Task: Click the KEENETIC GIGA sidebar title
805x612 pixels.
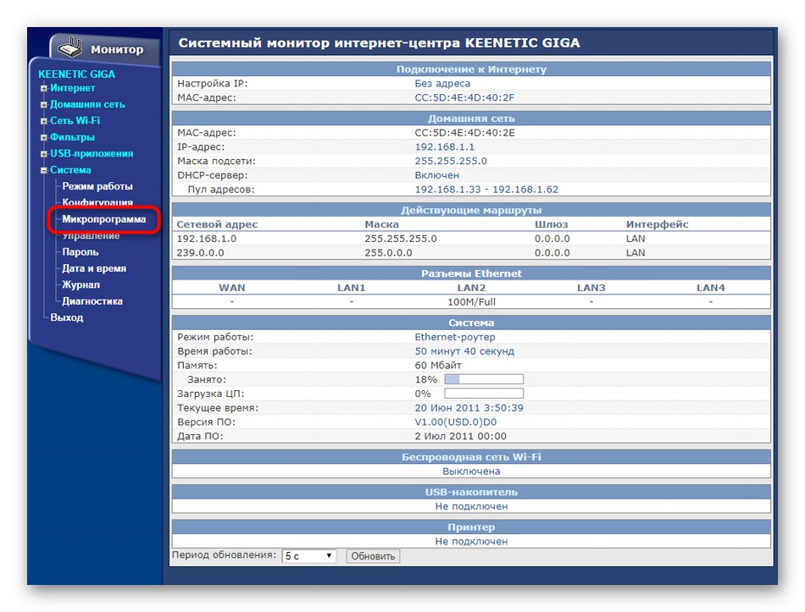Action: (x=76, y=74)
